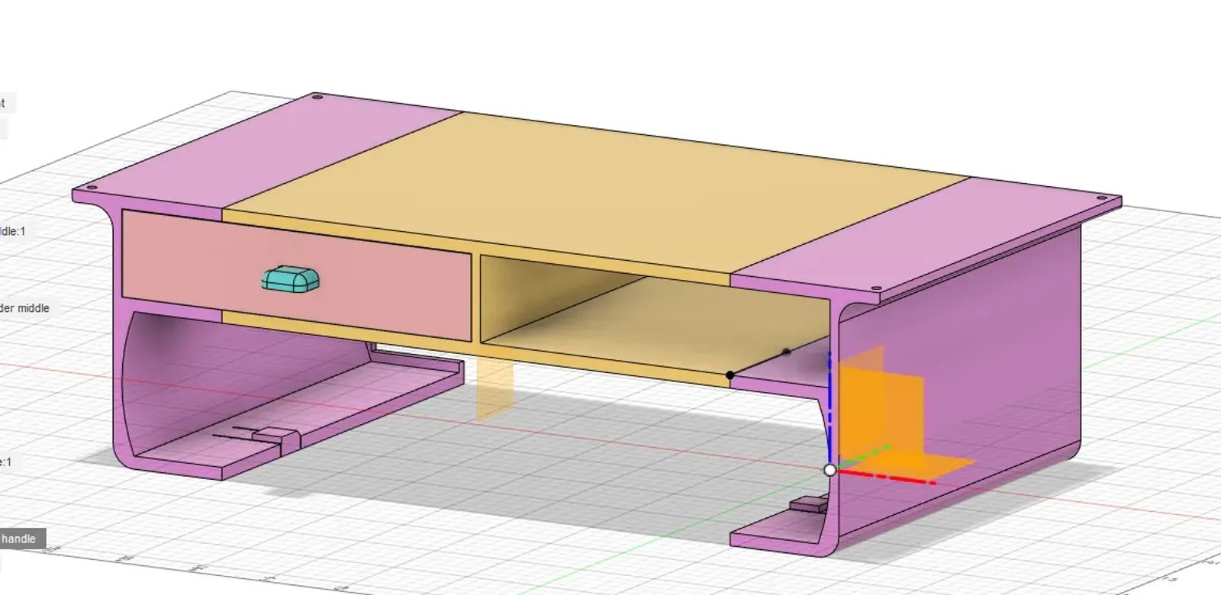Select black sketch point on shelf edge

coord(730,375)
